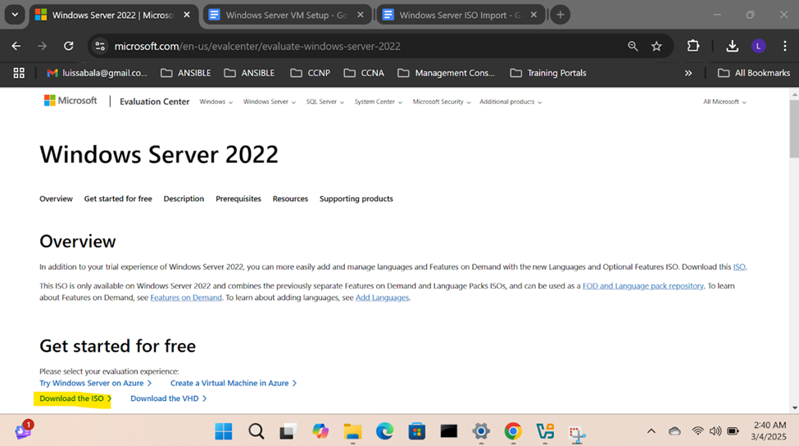Open the Chrome profile avatar L
Screen dimensions: 799x446
758,47
